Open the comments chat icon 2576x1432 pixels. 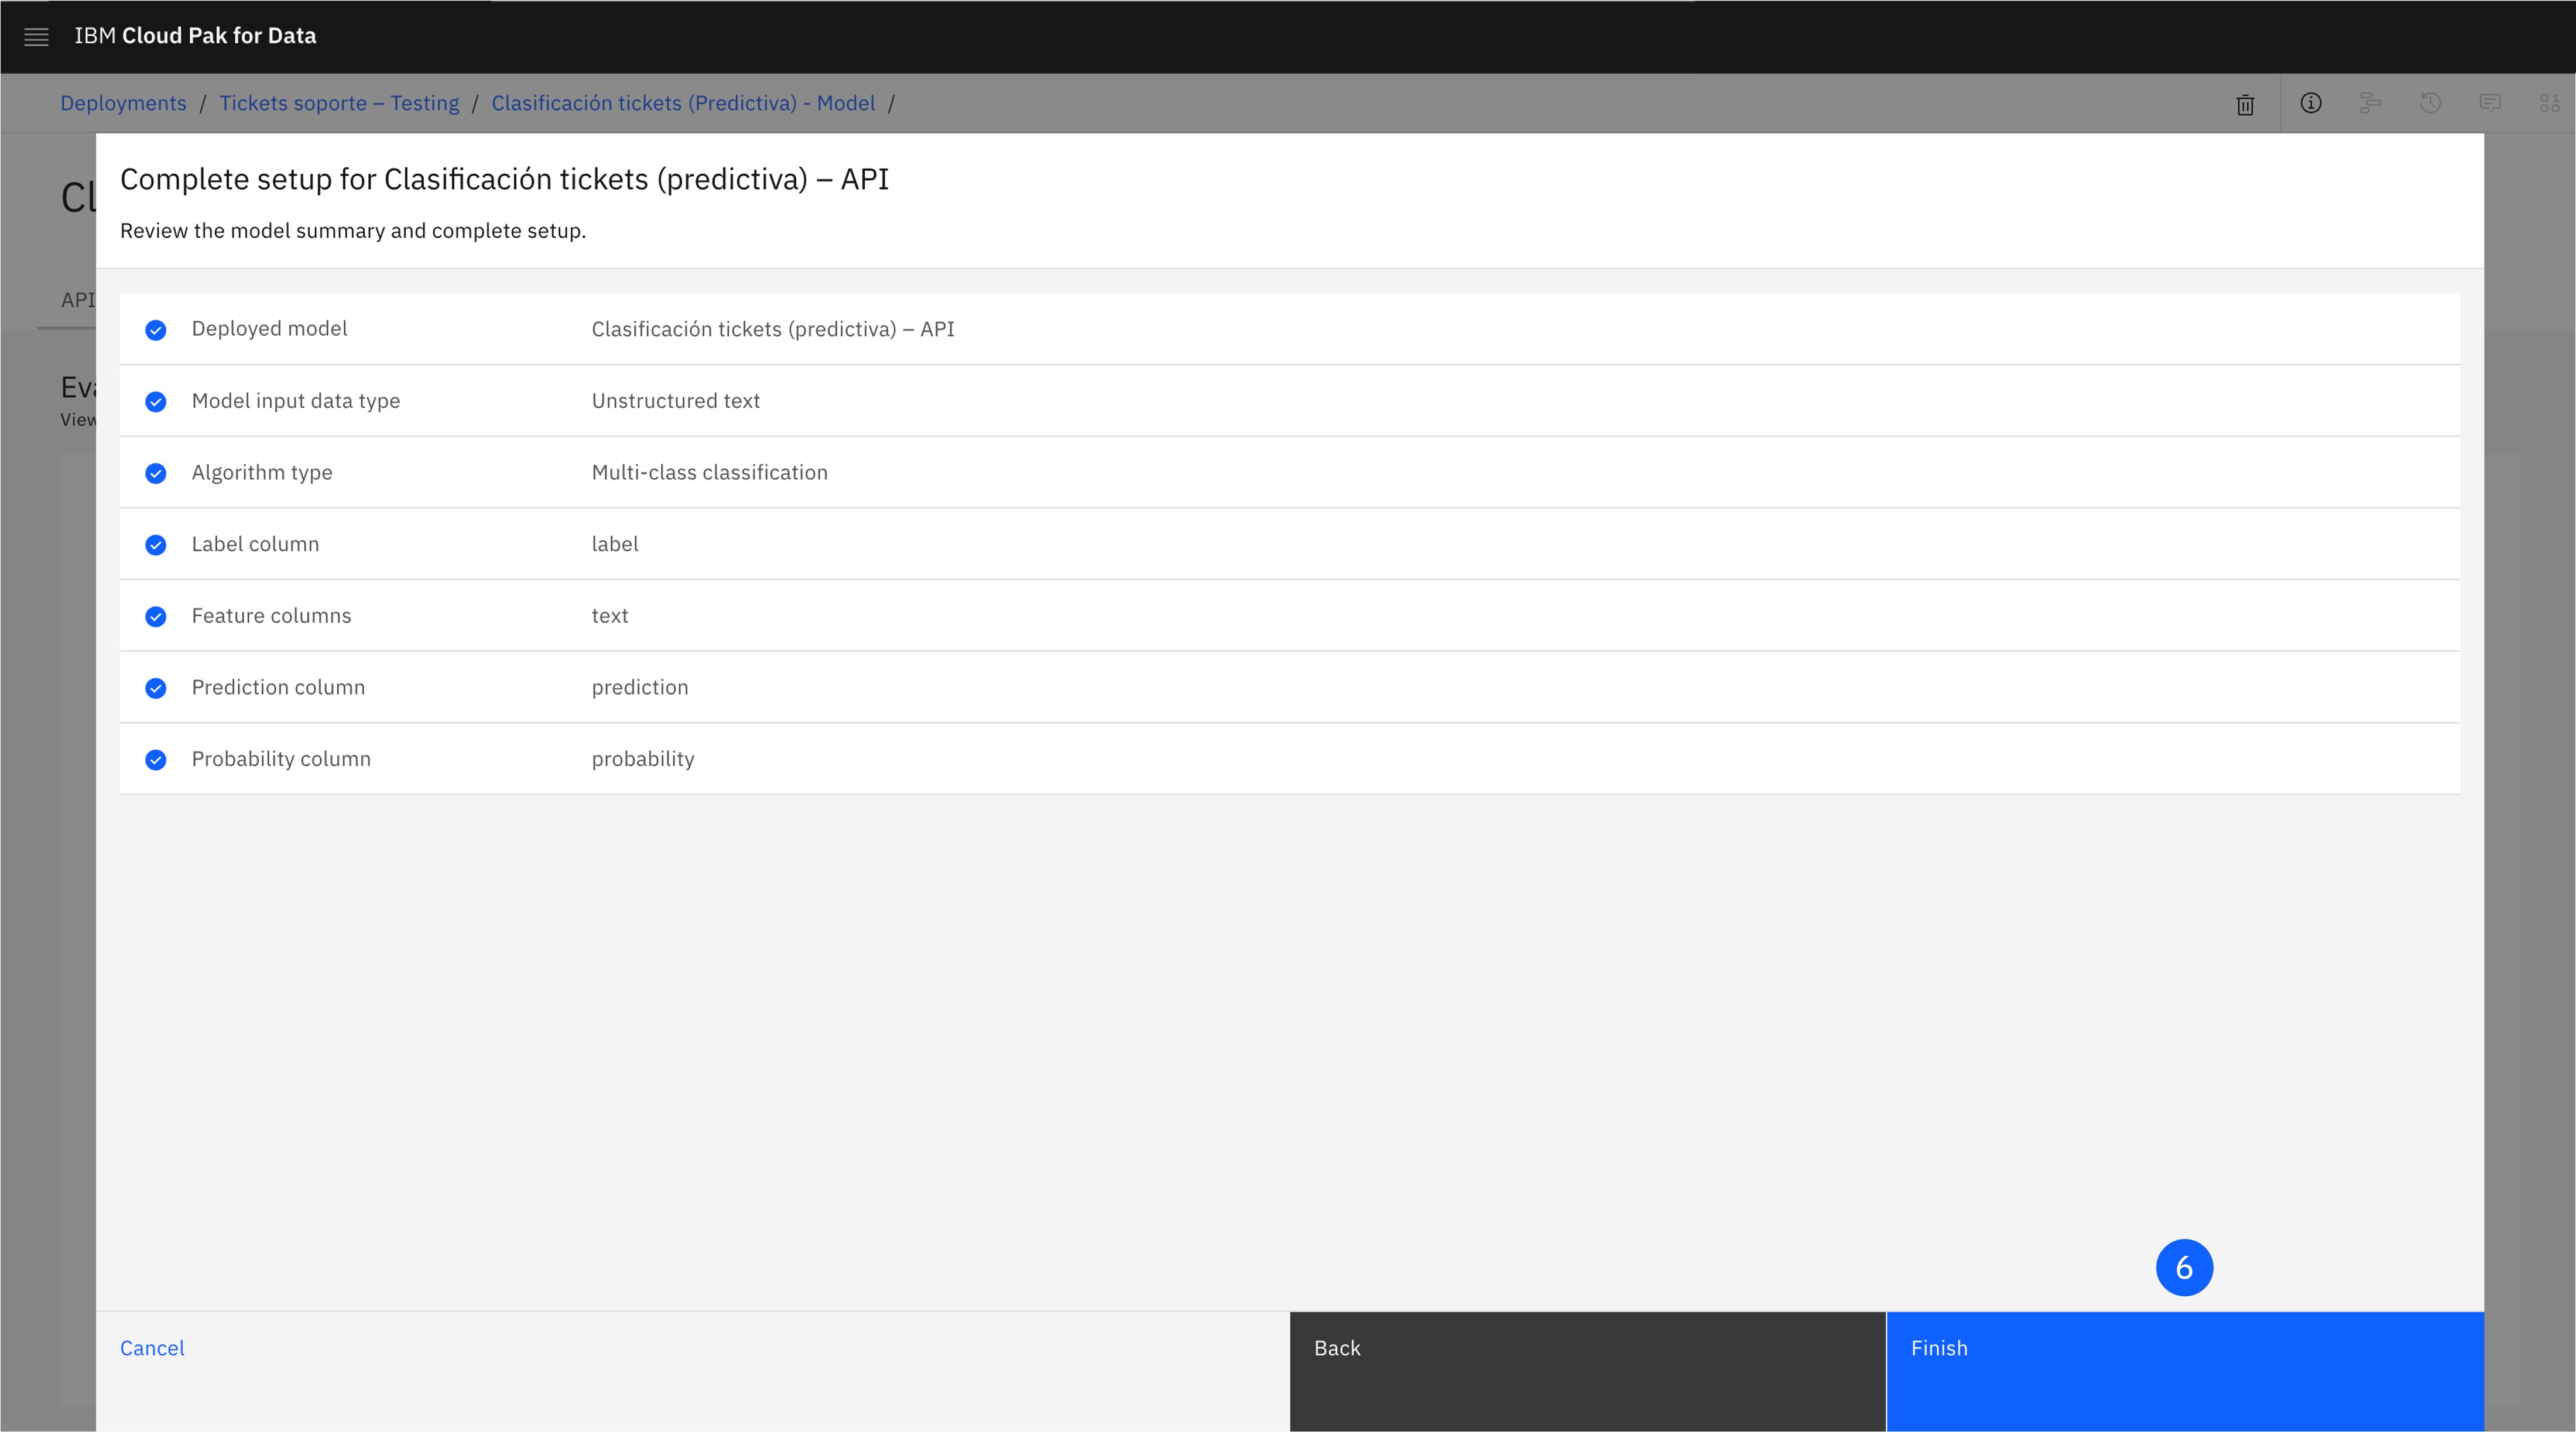[x=2490, y=103]
